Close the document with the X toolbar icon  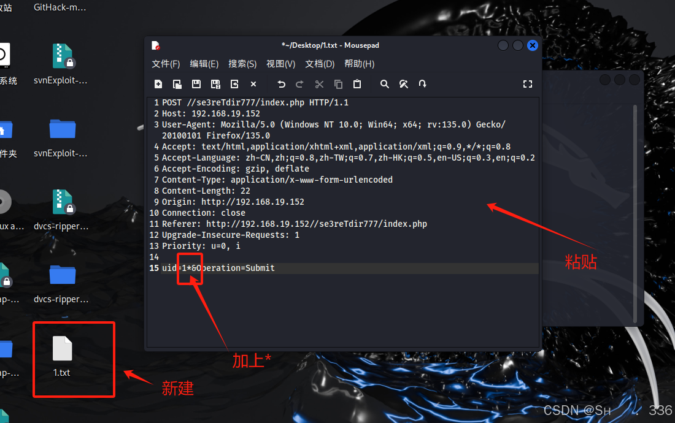point(253,84)
